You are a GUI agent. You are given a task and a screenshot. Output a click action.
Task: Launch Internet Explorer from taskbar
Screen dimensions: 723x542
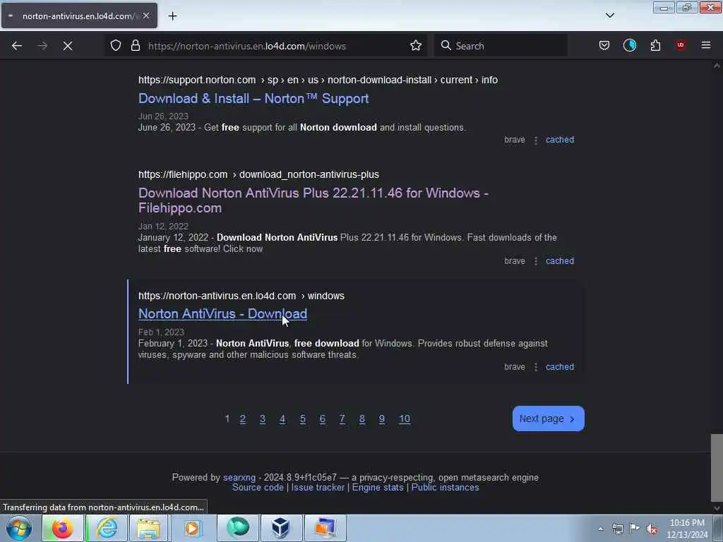[107, 528]
